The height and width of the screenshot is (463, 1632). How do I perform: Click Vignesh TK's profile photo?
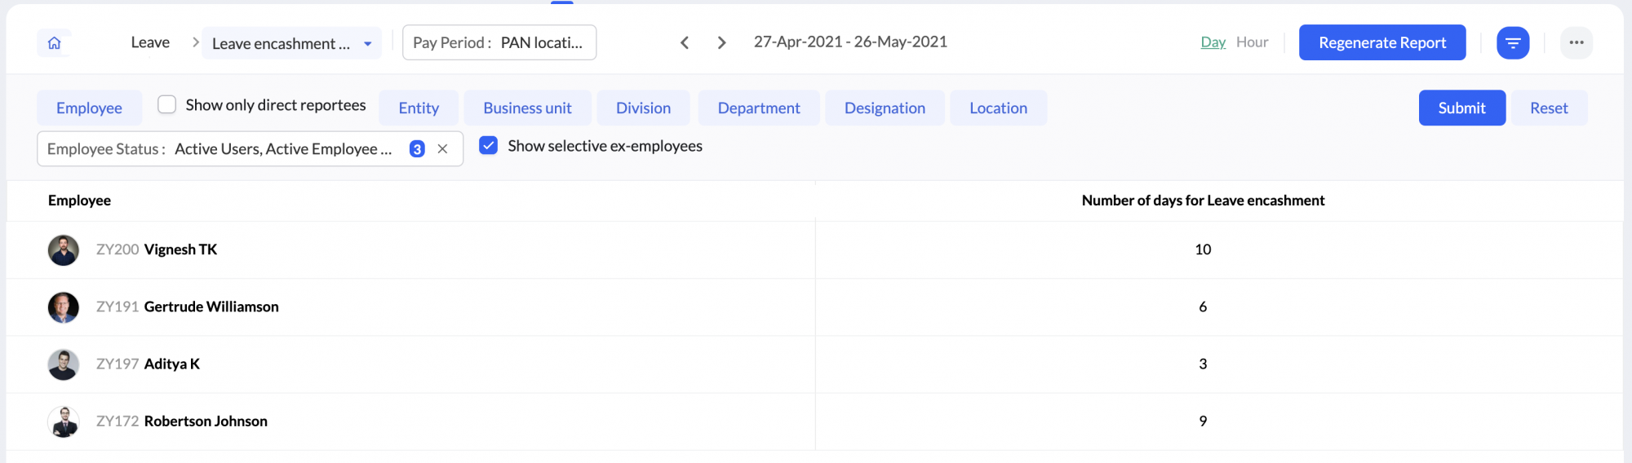click(64, 250)
